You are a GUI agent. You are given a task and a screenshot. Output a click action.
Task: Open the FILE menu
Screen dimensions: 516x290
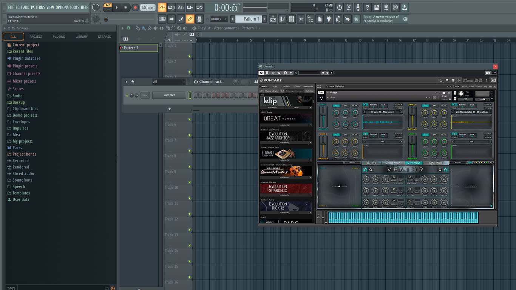11,7
